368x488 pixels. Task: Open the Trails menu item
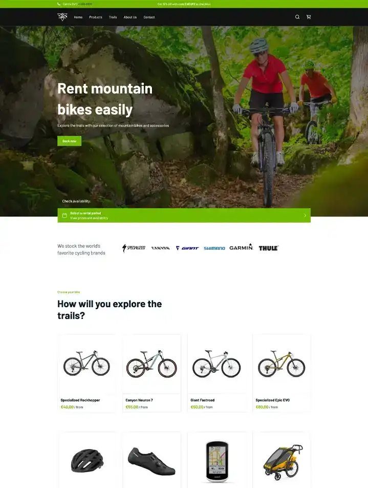[113, 17]
